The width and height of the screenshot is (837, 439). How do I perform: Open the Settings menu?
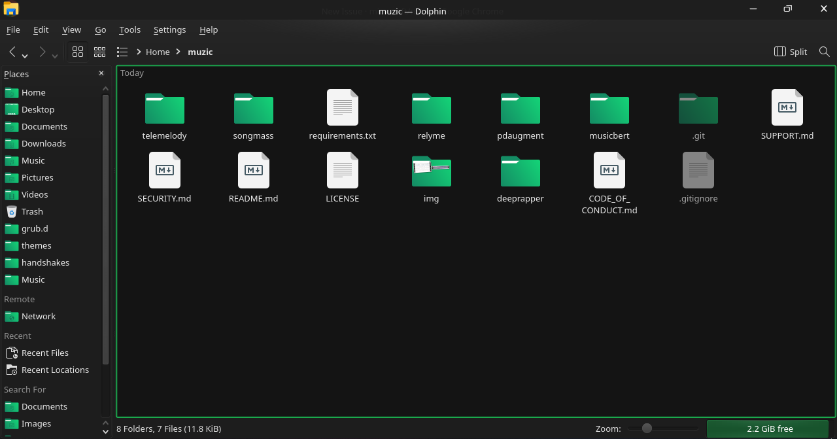(x=169, y=29)
